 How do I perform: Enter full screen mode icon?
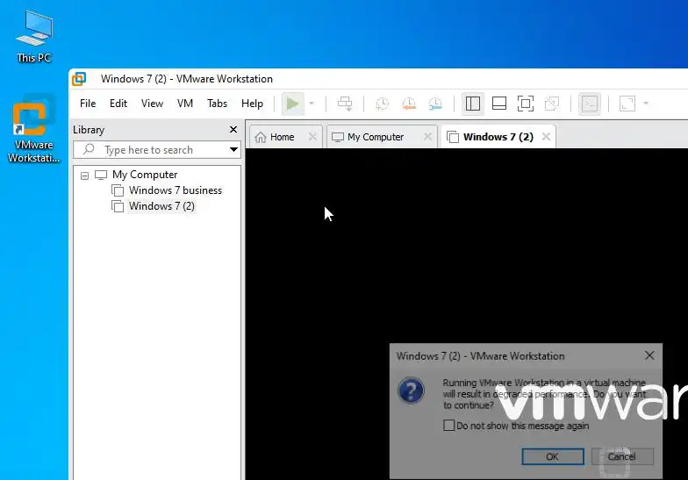pyautogui.click(x=526, y=104)
